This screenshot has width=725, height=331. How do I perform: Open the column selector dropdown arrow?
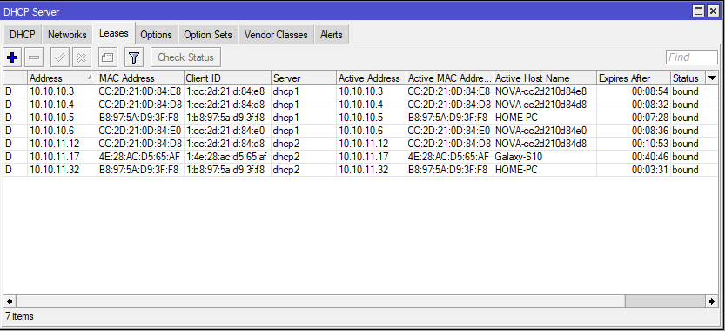pyautogui.click(x=712, y=78)
